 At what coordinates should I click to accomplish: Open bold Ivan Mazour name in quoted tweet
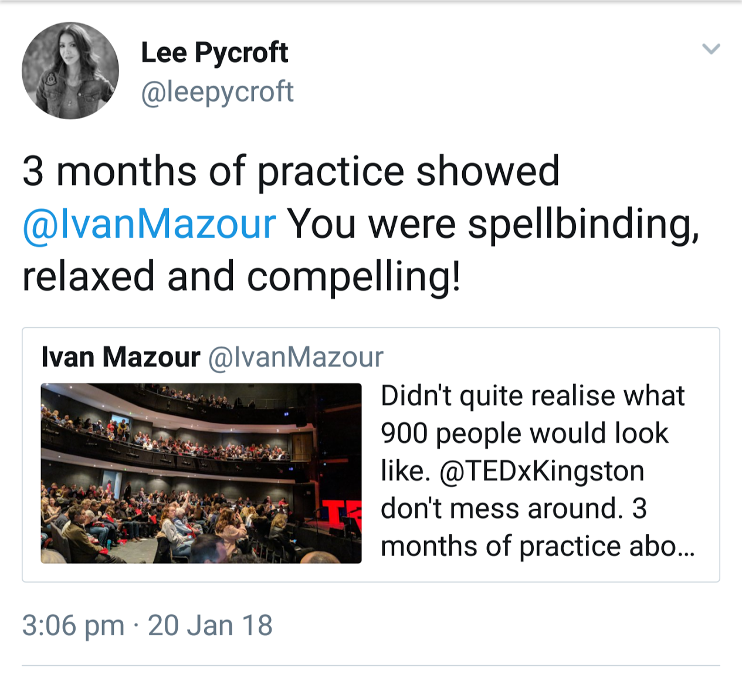point(121,357)
